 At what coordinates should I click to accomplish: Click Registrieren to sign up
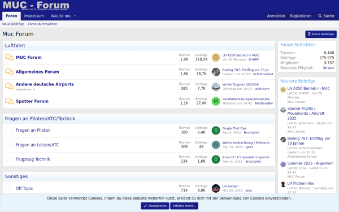point(301,16)
